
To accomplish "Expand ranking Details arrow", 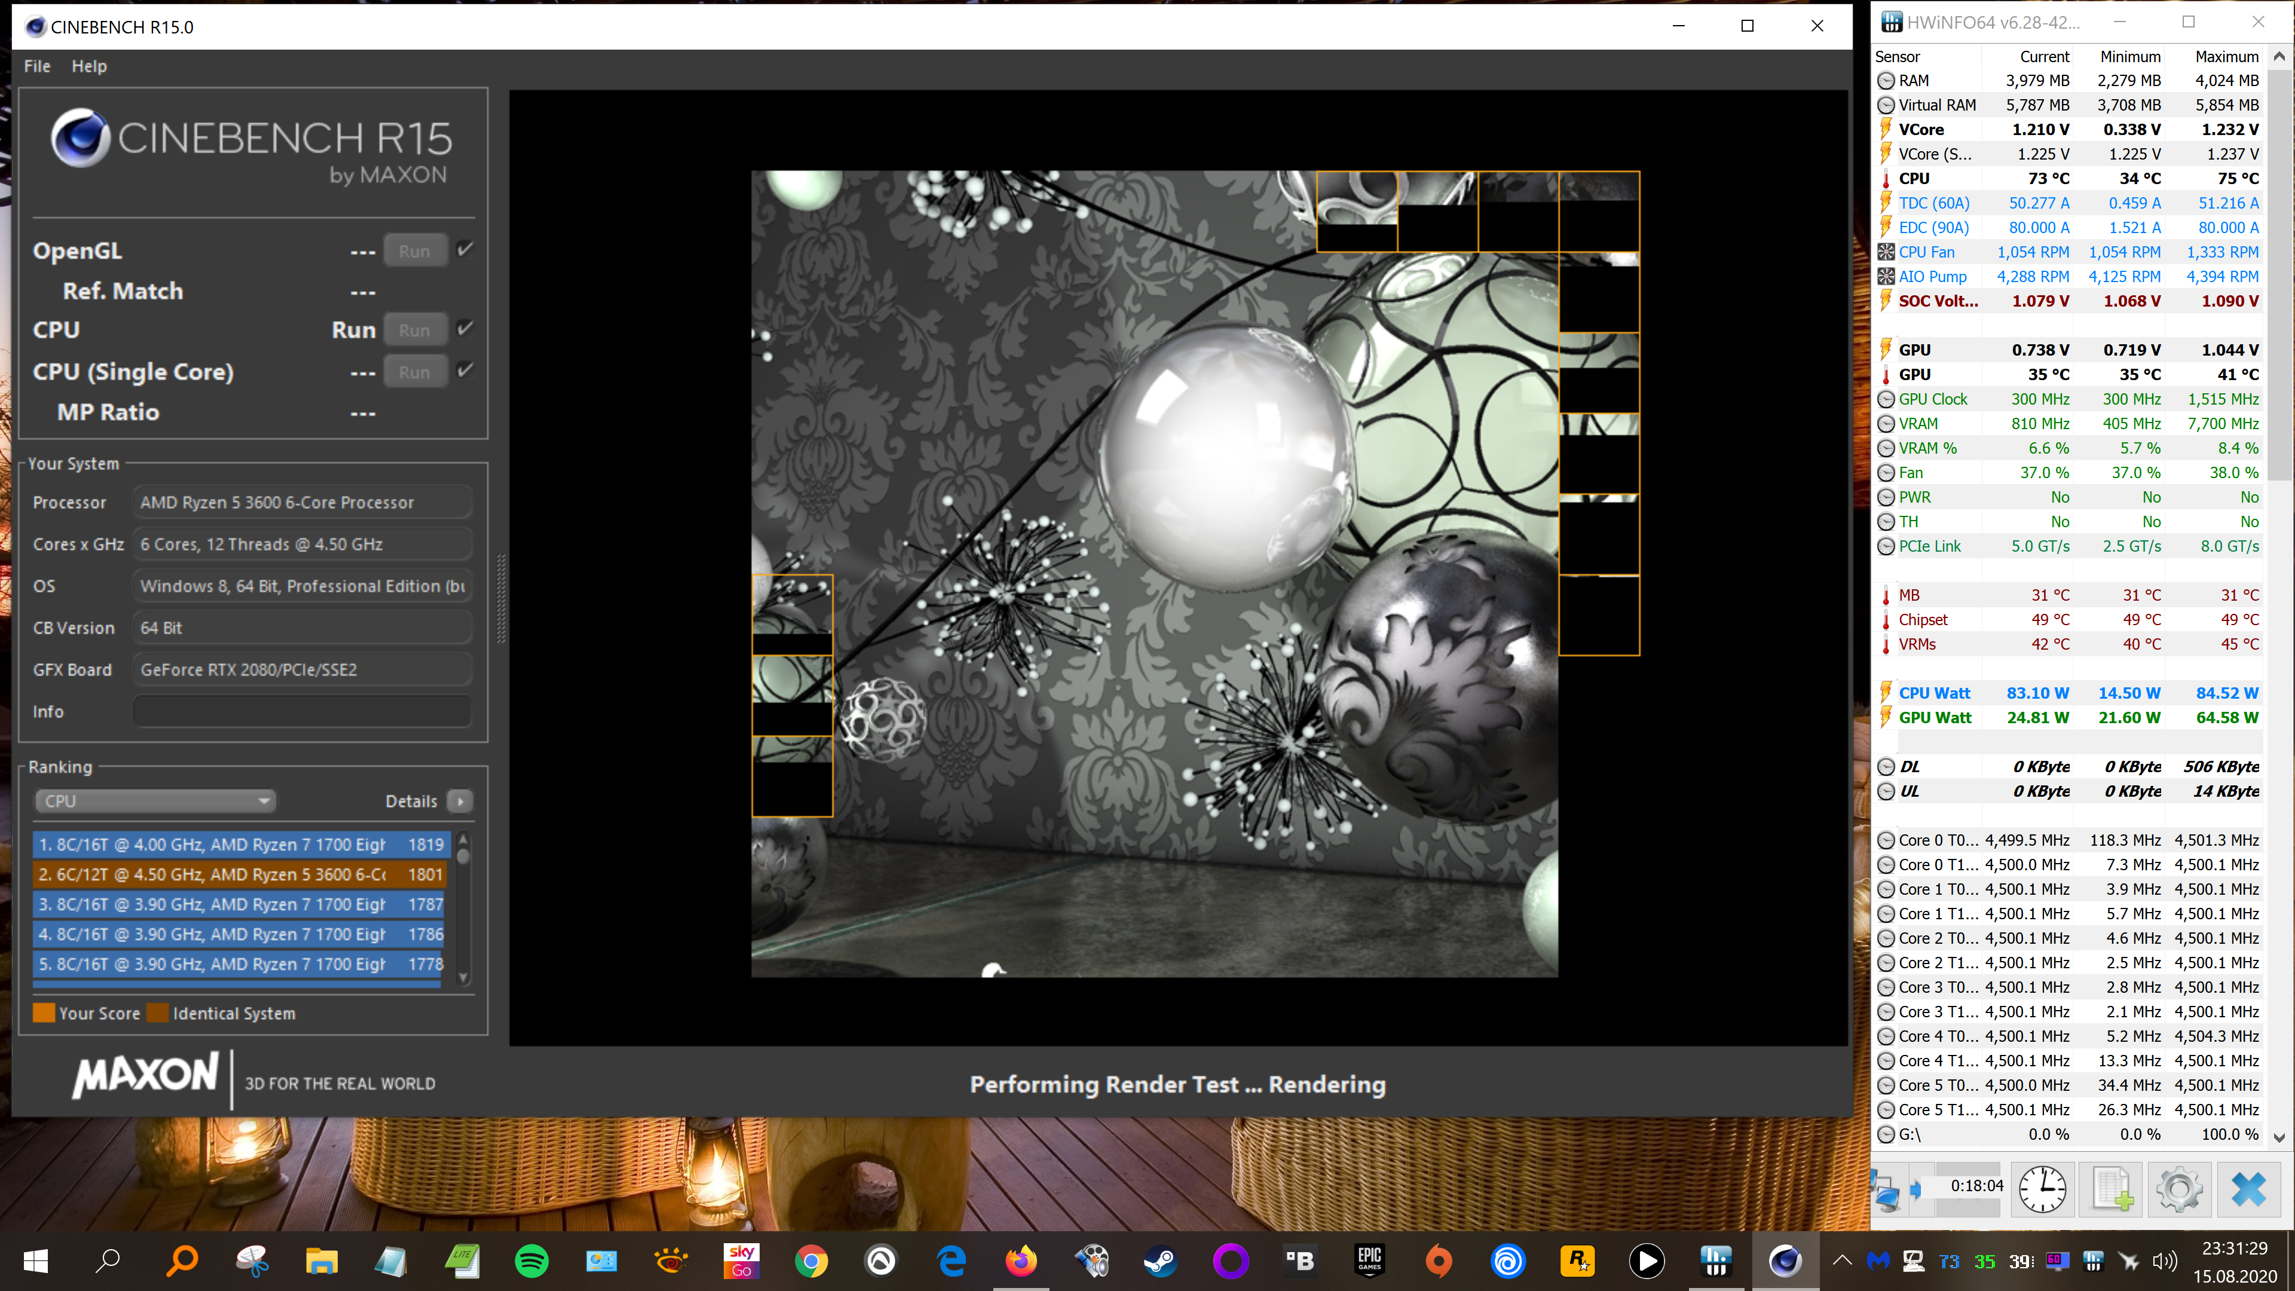I will pyautogui.click(x=460, y=800).
